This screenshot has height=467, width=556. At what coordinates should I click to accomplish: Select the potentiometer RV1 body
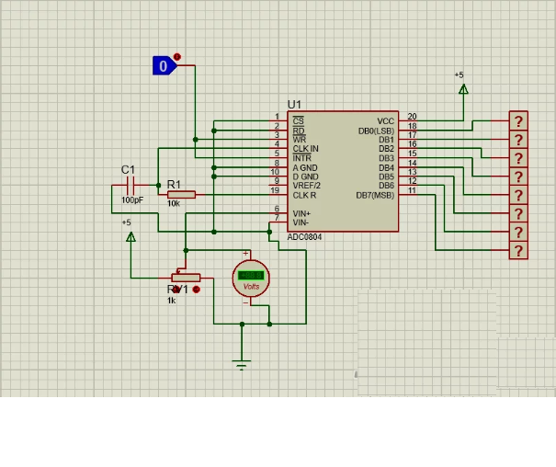(186, 278)
